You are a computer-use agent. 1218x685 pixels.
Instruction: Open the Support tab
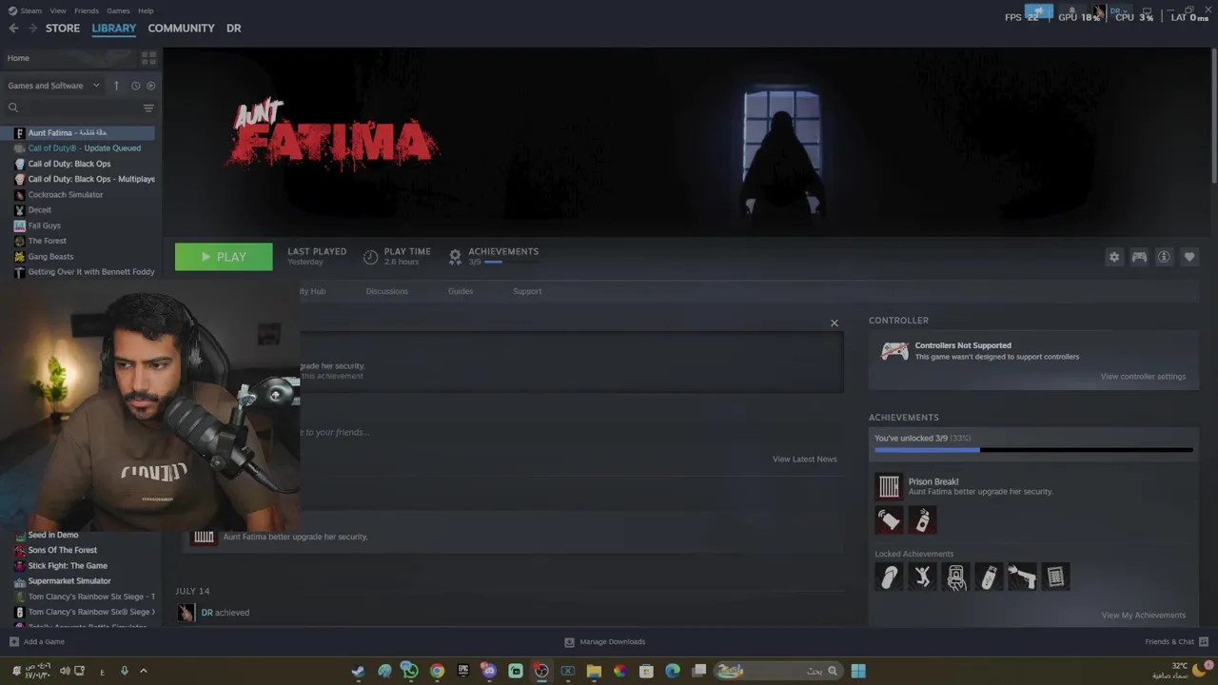(527, 291)
